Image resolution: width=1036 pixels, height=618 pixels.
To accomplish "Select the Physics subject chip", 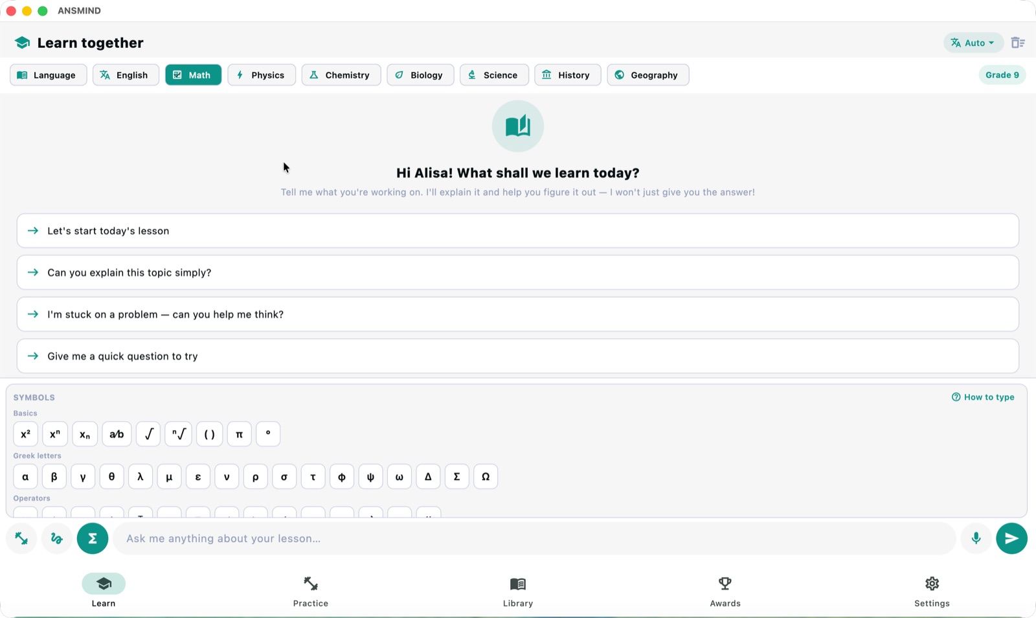I will (x=262, y=75).
